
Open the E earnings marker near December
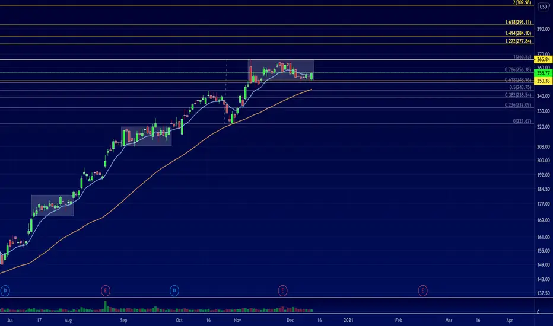click(x=282, y=291)
